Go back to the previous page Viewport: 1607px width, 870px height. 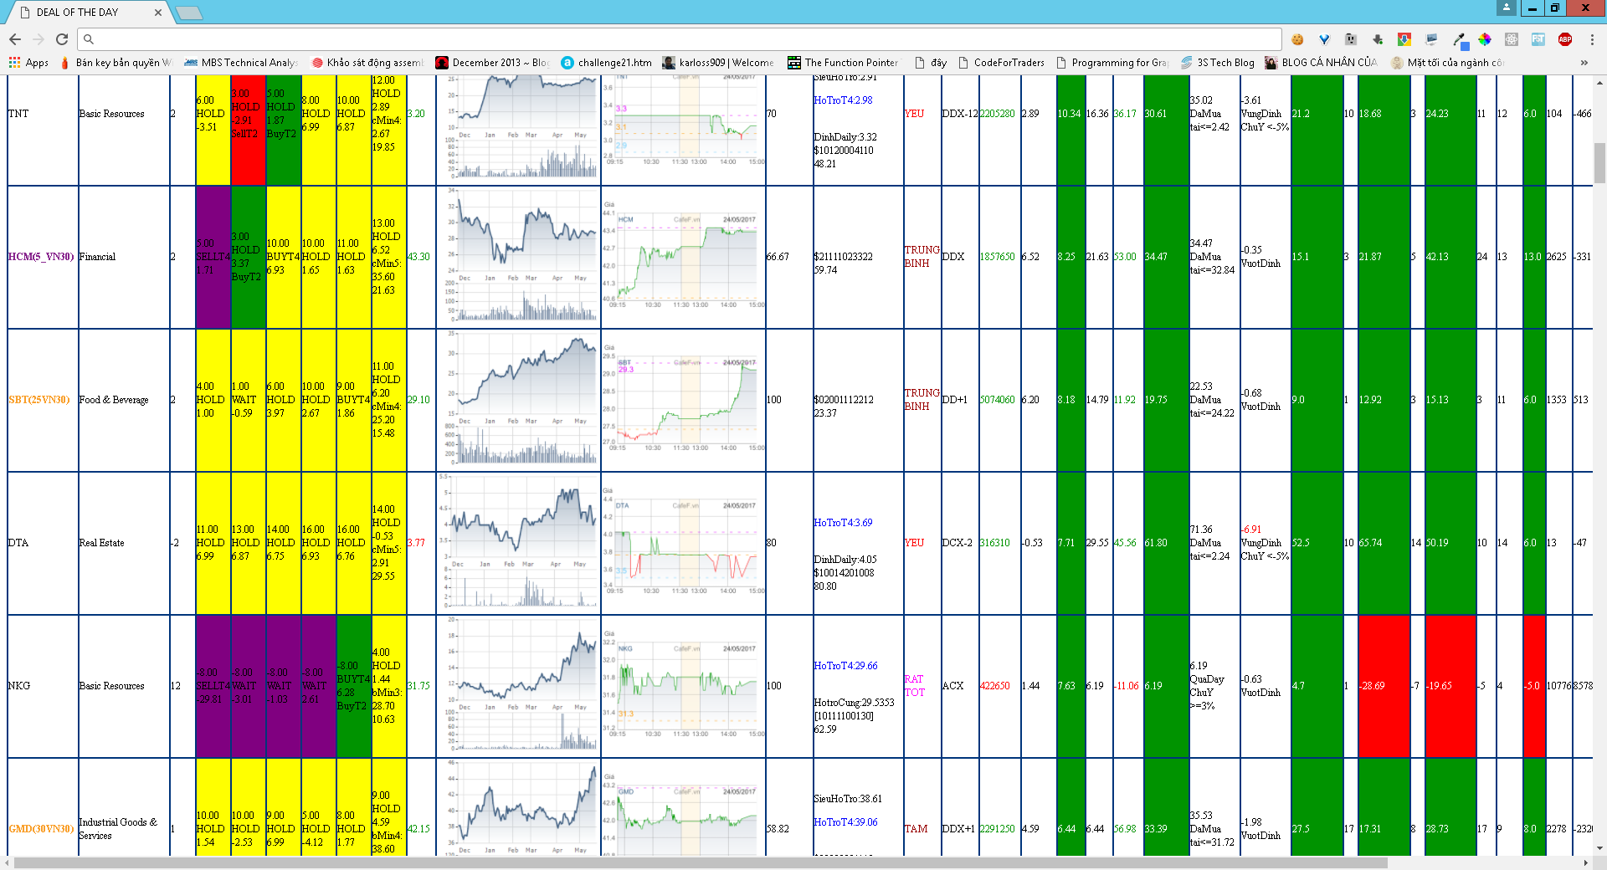[x=15, y=39]
